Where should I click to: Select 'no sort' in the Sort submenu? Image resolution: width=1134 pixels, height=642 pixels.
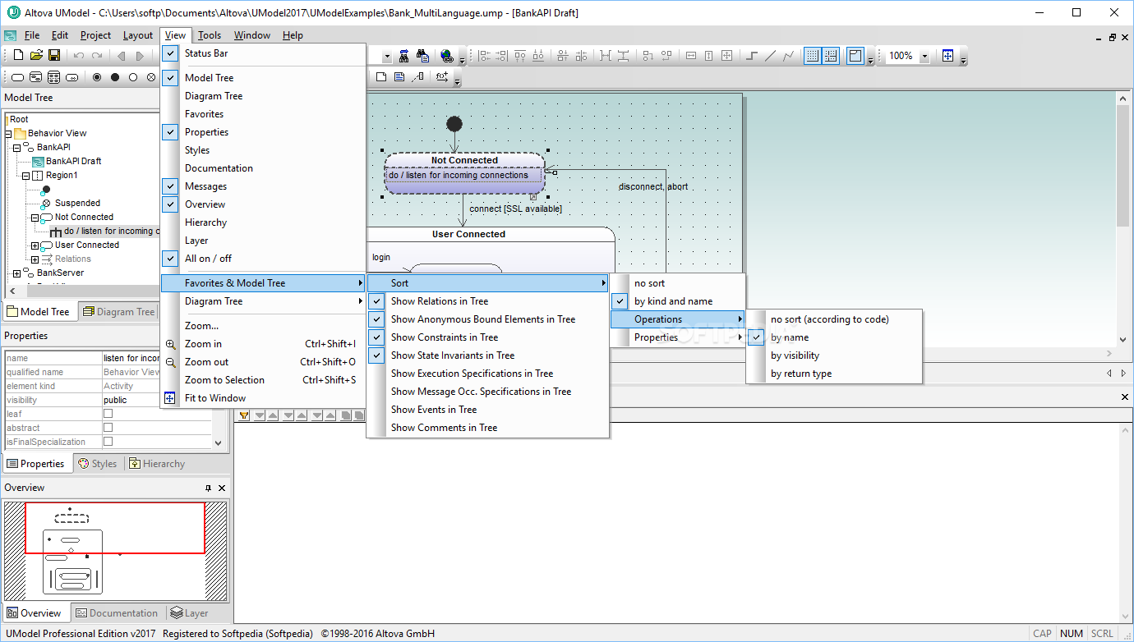(678, 283)
